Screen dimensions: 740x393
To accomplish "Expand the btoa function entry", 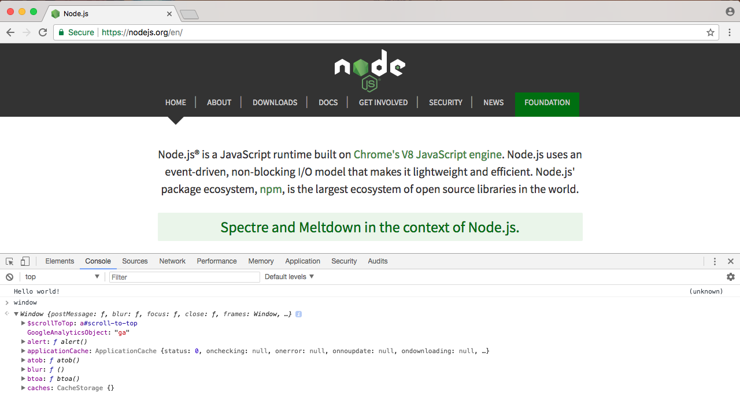I will pos(23,379).
